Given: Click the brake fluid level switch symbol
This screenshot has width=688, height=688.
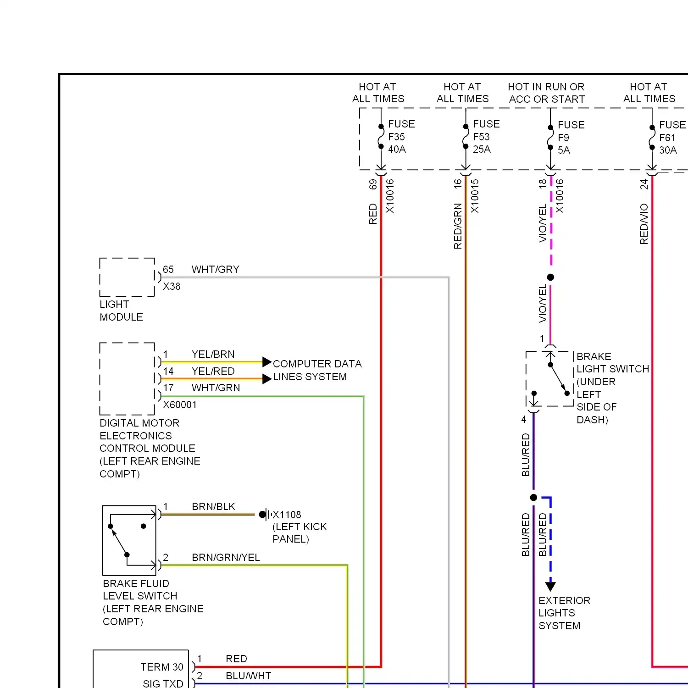Looking at the screenshot, I should pyautogui.click(x=129, y=540).
